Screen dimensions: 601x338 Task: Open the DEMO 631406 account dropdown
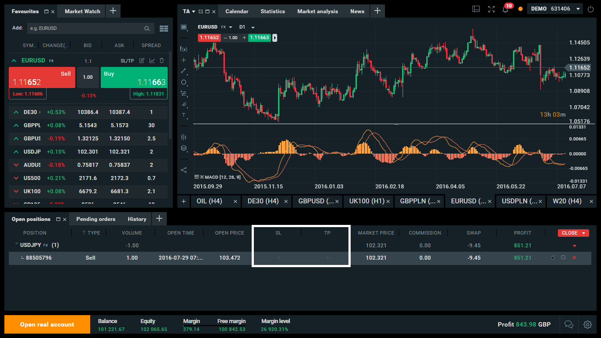[556, 9]
